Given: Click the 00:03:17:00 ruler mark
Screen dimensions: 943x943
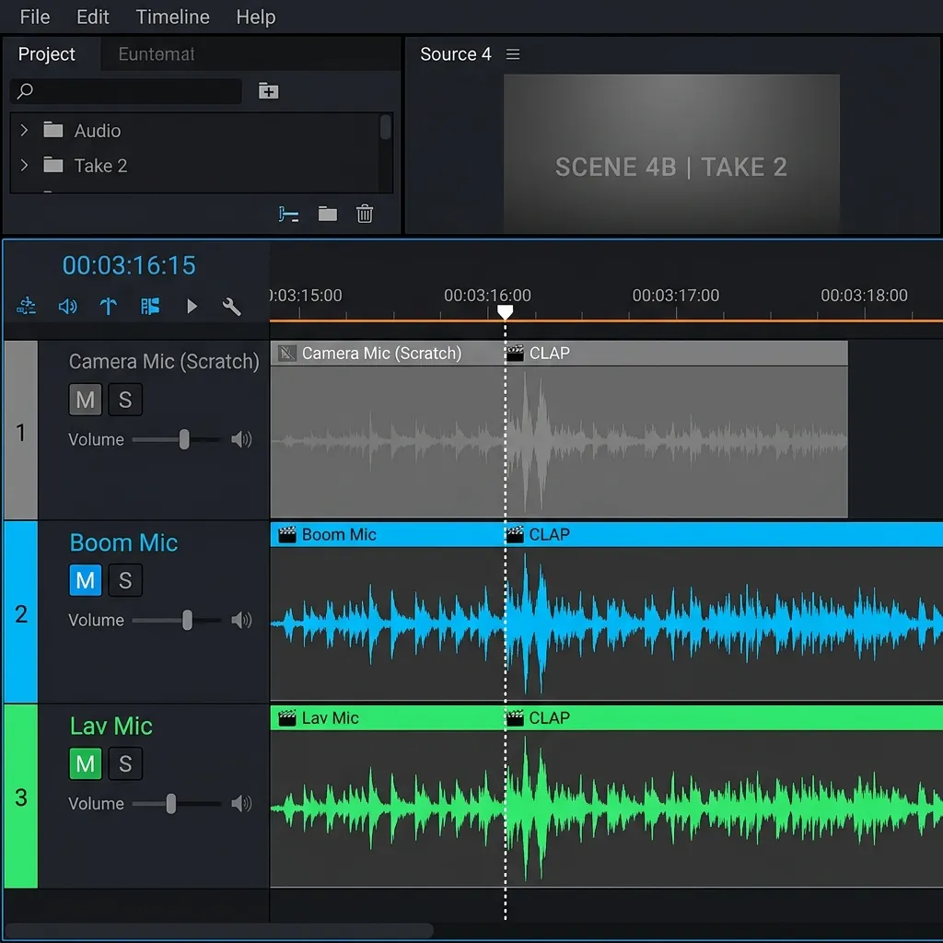Looking at the screenshot, I should click(676, 296).
